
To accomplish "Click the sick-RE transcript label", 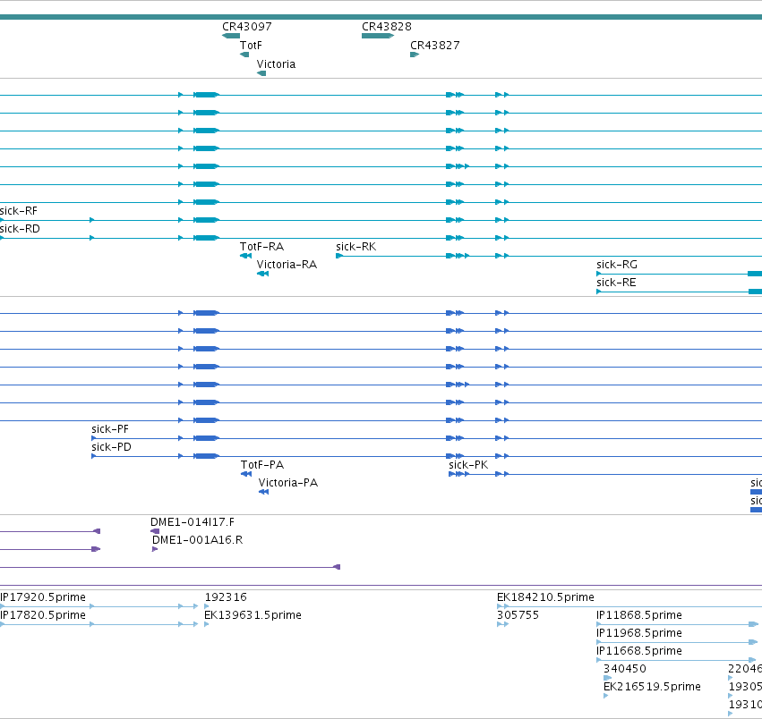I will click(616, 283).
